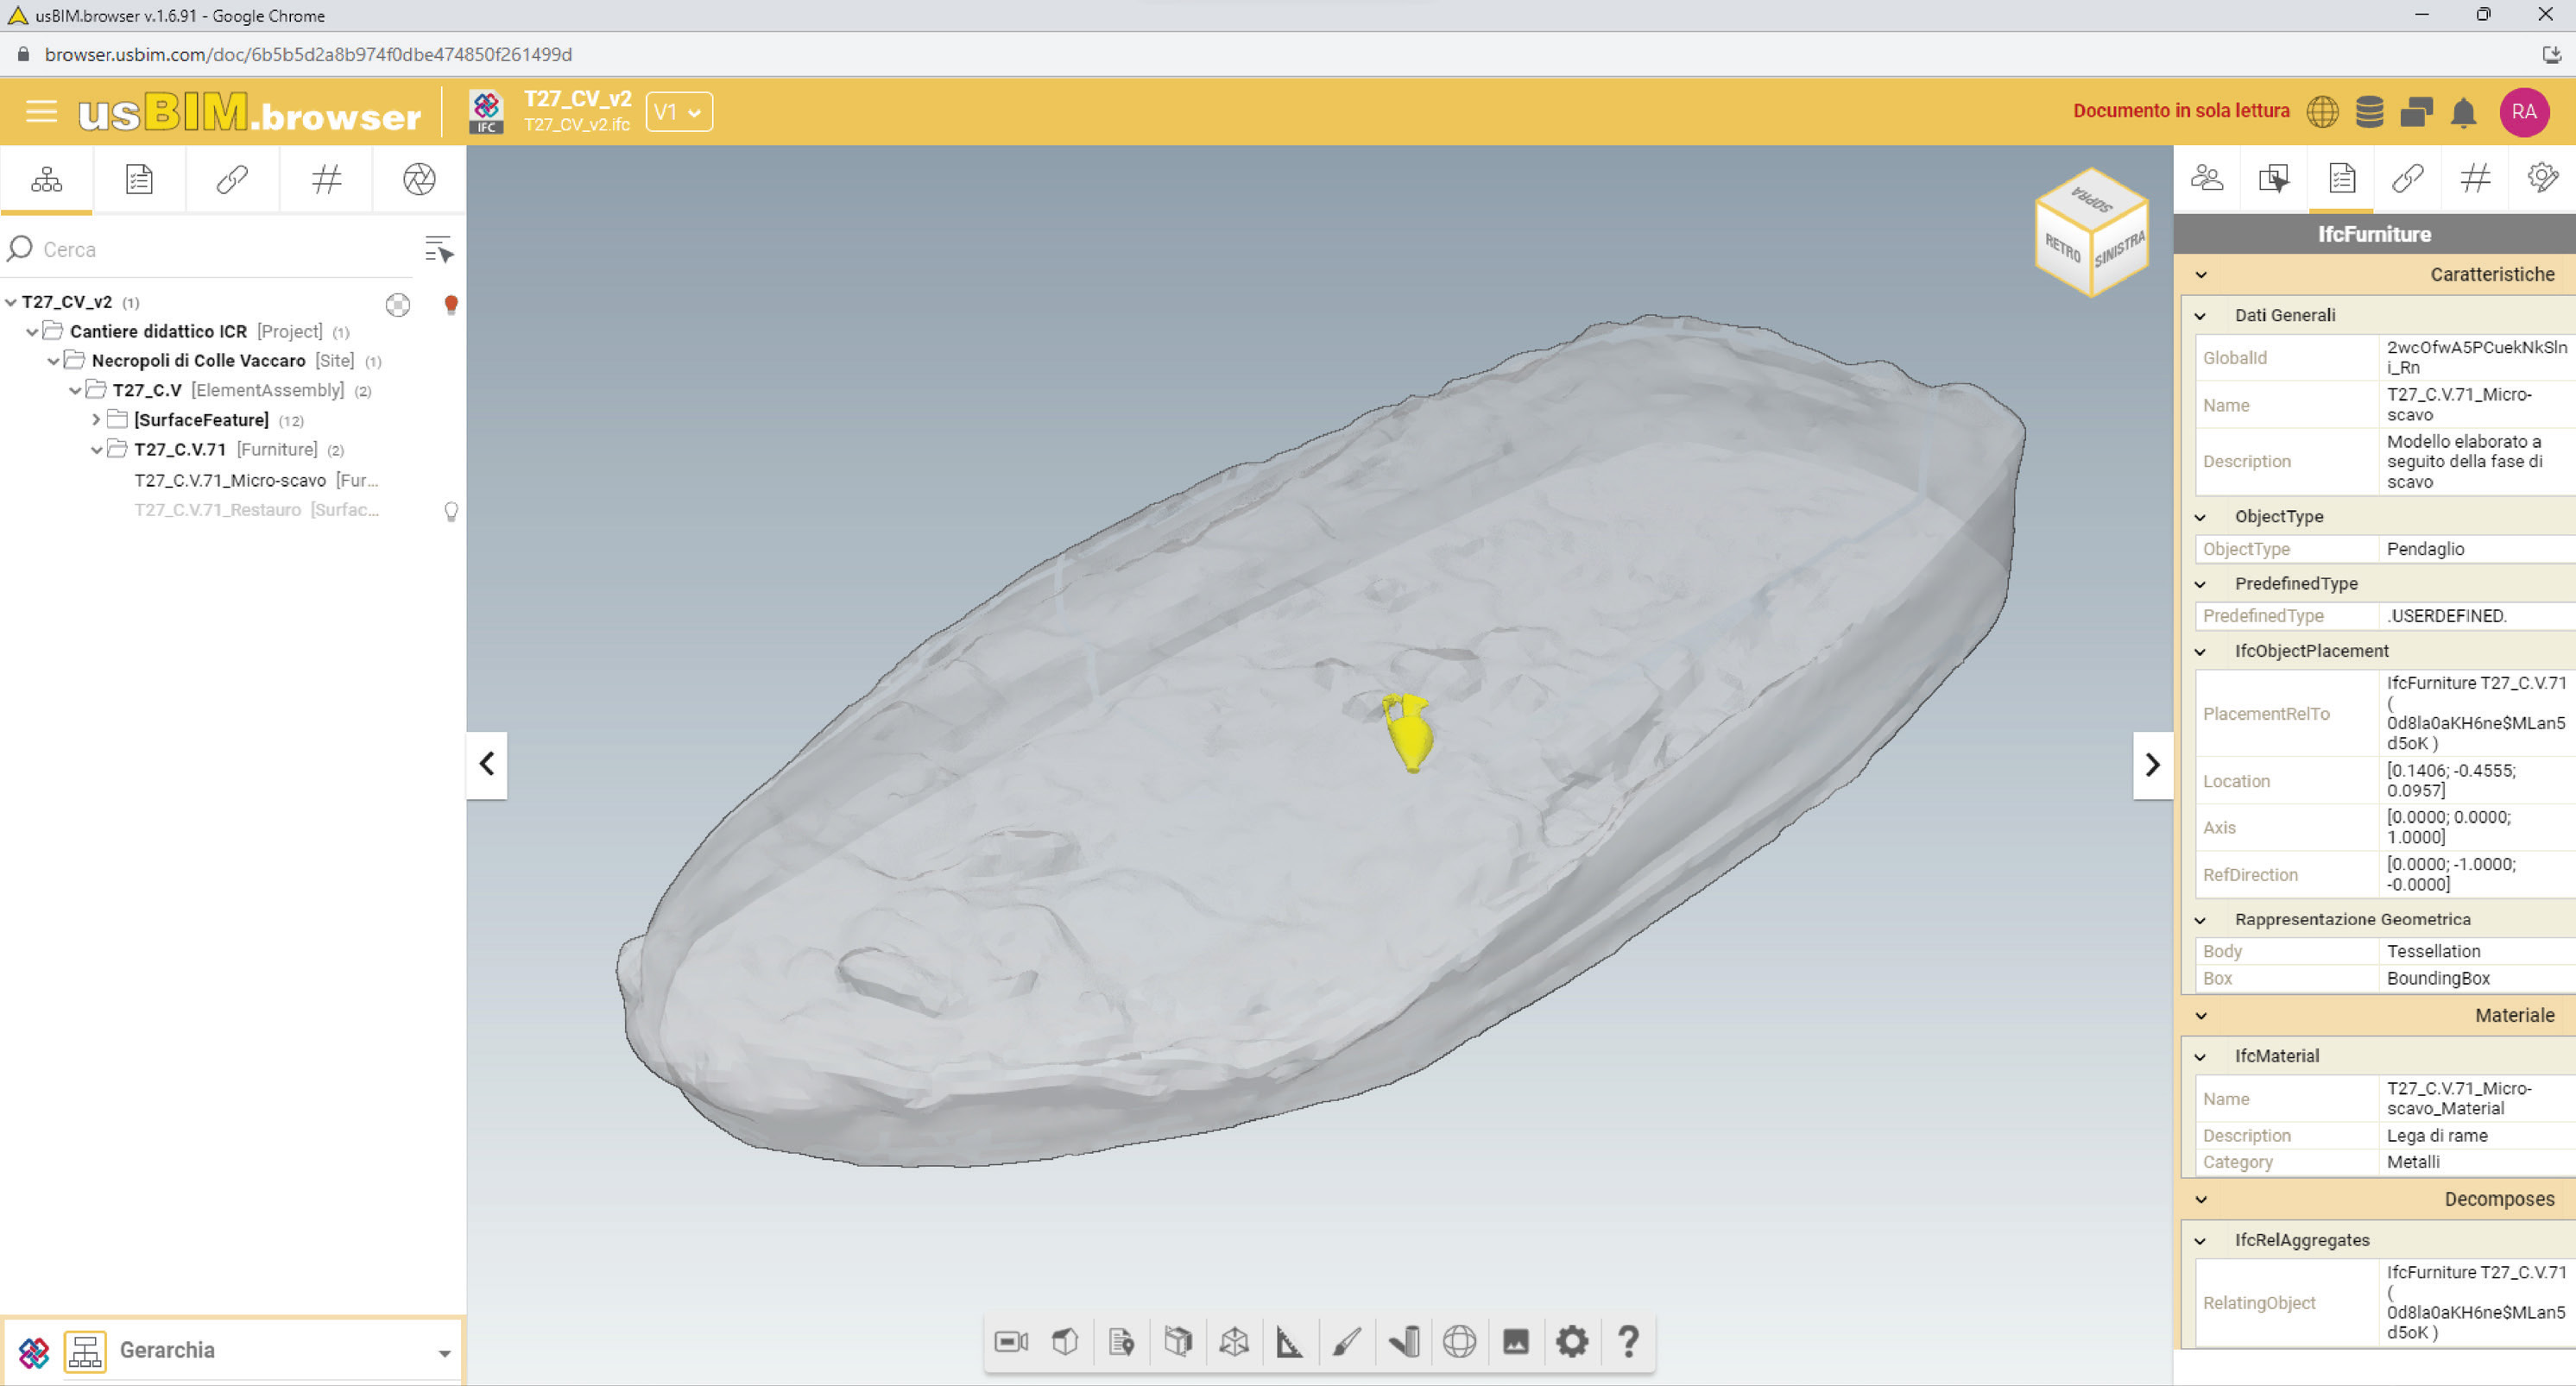Open the explode-view cube with arrows
This screenshot has height=1386, width=2576.
tap(1234, 1341)
